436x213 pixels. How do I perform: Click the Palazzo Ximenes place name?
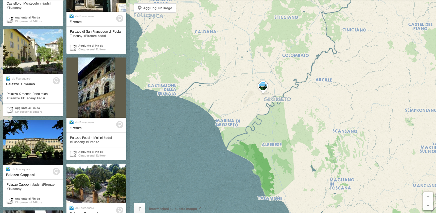click(21, 84)
